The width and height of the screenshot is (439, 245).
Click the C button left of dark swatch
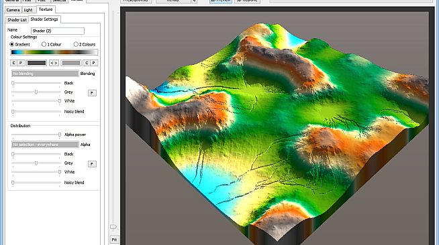pos(13,63)
